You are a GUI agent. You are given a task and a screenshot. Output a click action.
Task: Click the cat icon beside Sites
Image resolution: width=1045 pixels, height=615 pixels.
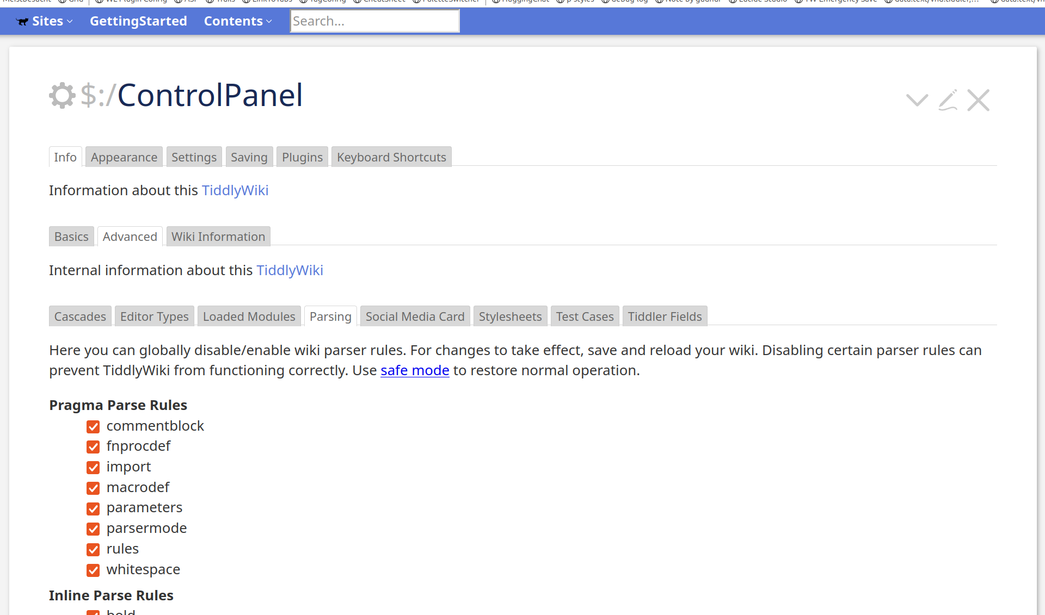tap(22, 22)
